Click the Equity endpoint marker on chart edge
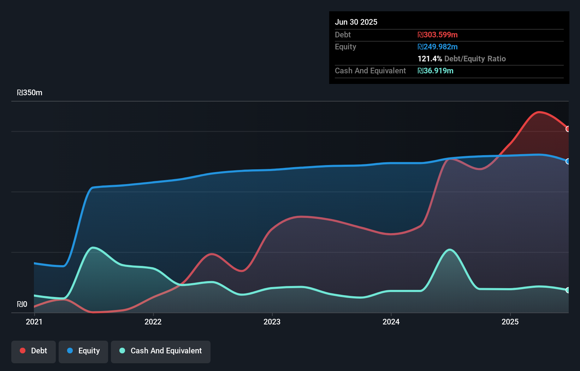580x371 pixels. coord(568,162)
